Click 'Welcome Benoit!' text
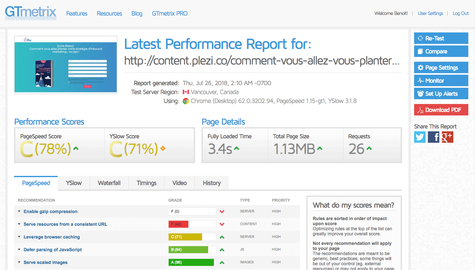The width and height of the screenshot is (475, 270). pos(391,13)
